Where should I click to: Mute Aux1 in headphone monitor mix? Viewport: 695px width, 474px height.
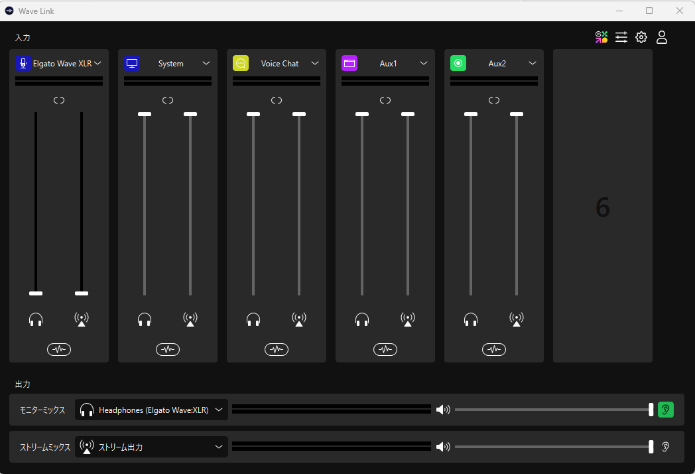pos(362,319)
